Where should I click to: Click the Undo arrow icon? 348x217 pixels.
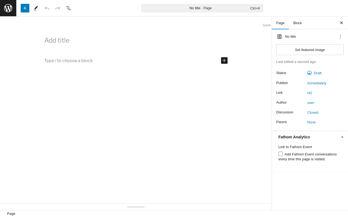pyautogui.click(x=47, y=8)
